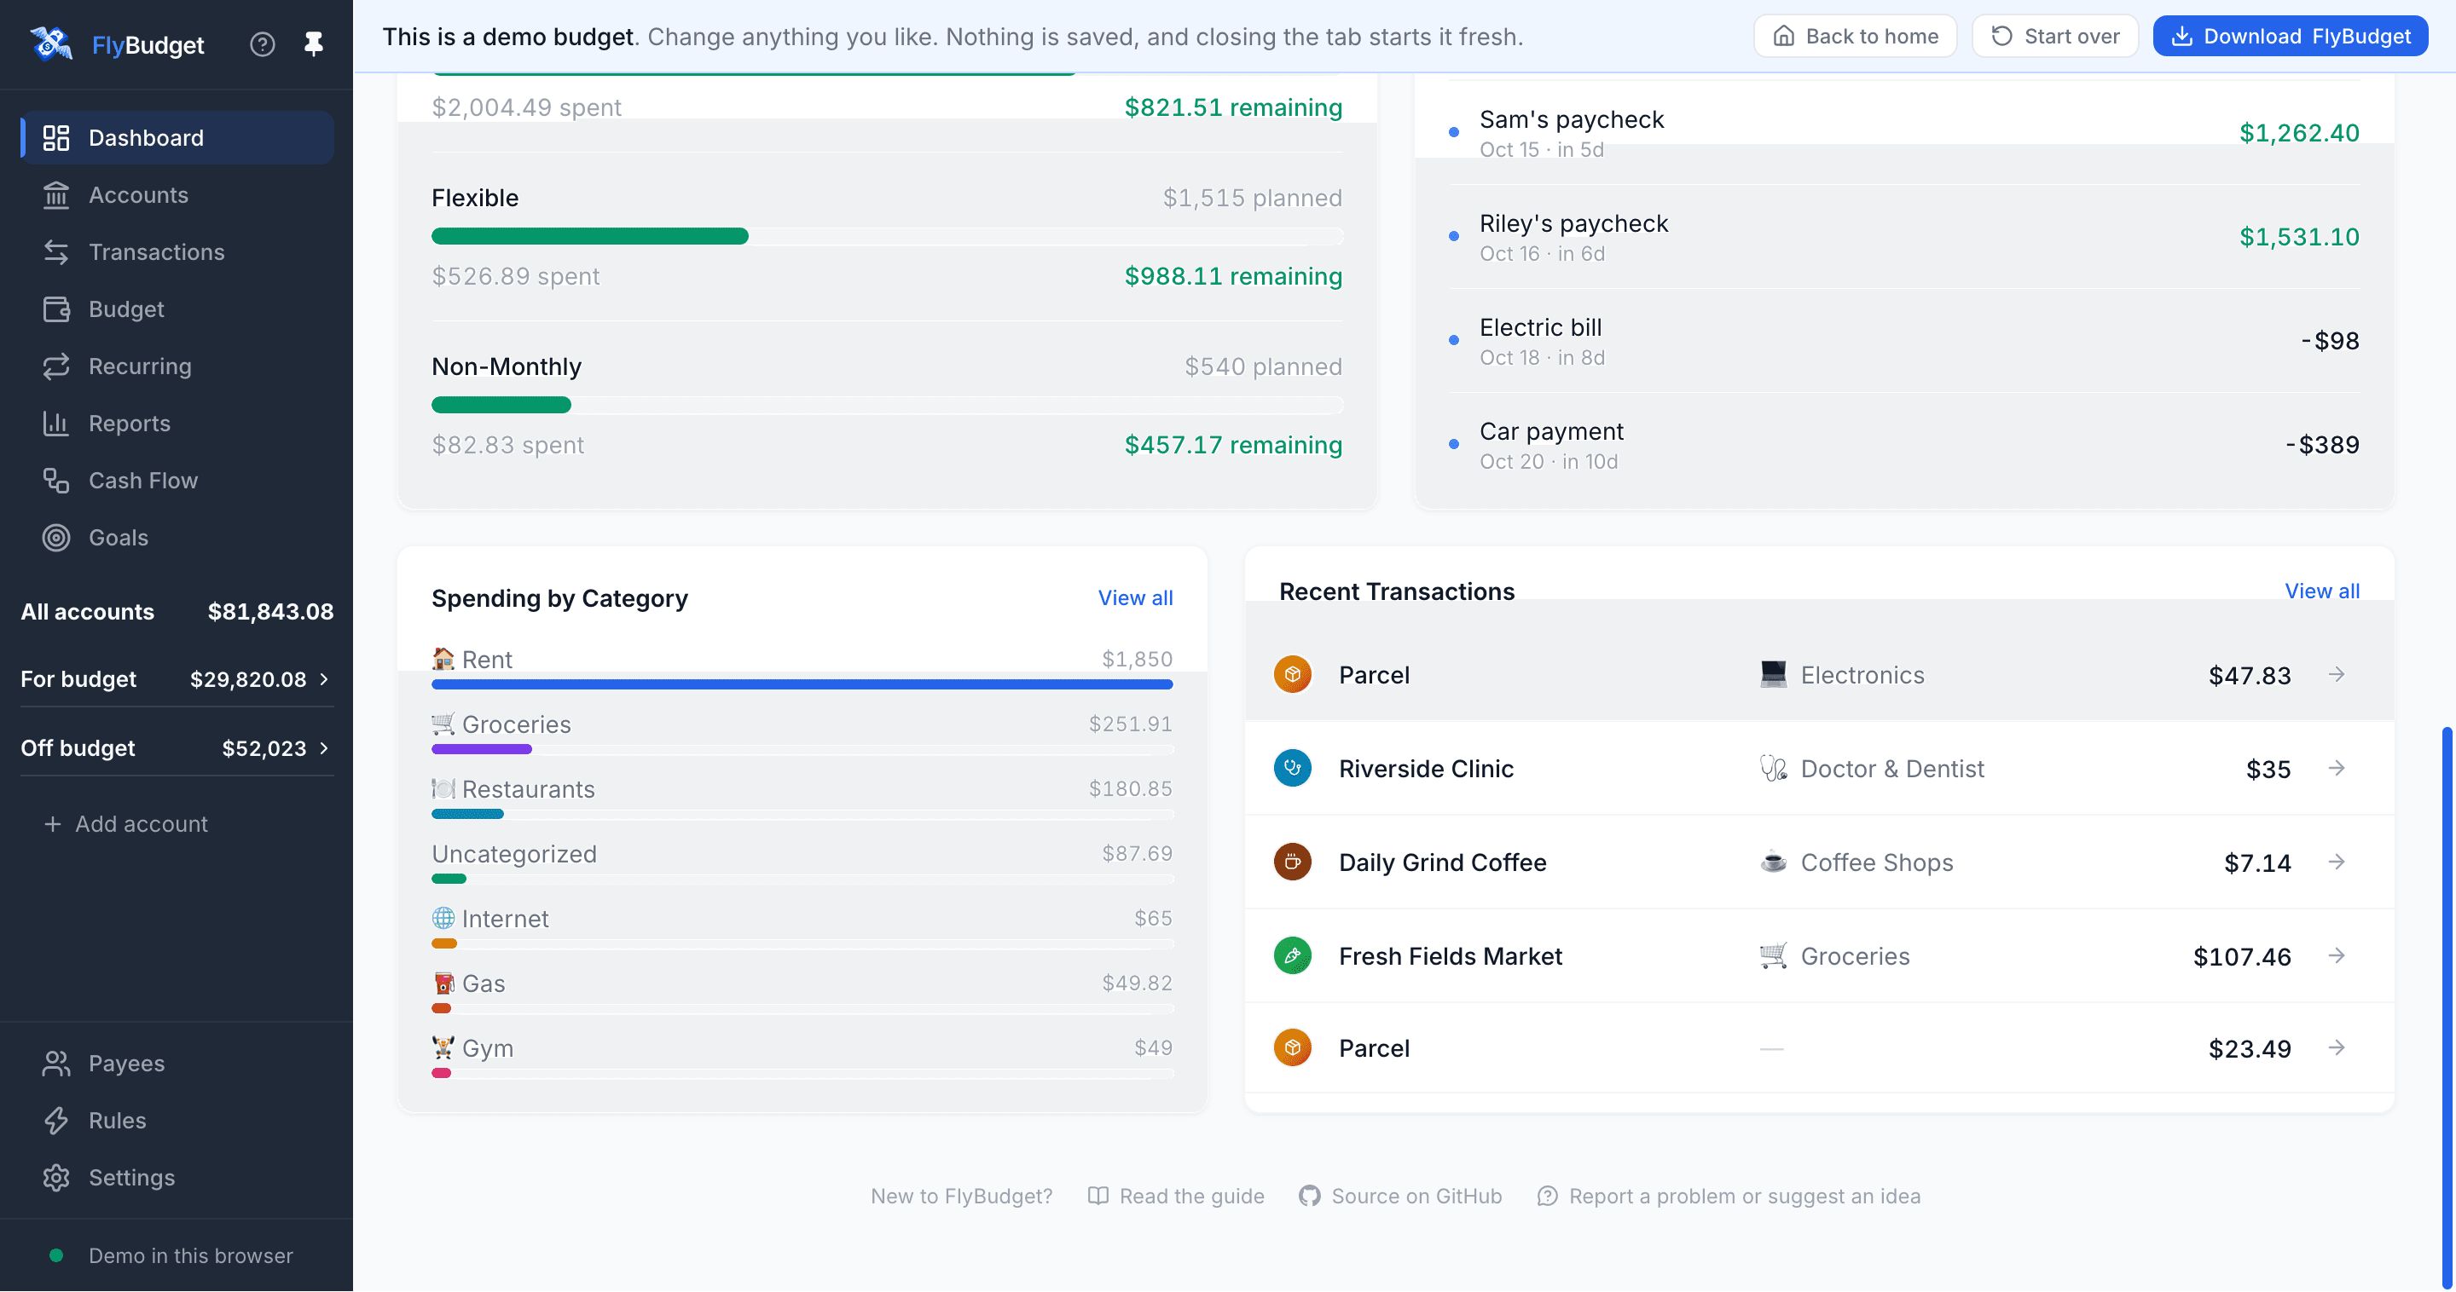Select Budget in the sidebar
The height and width of the screenshot is (1292, 2456).
coord(177,309)
